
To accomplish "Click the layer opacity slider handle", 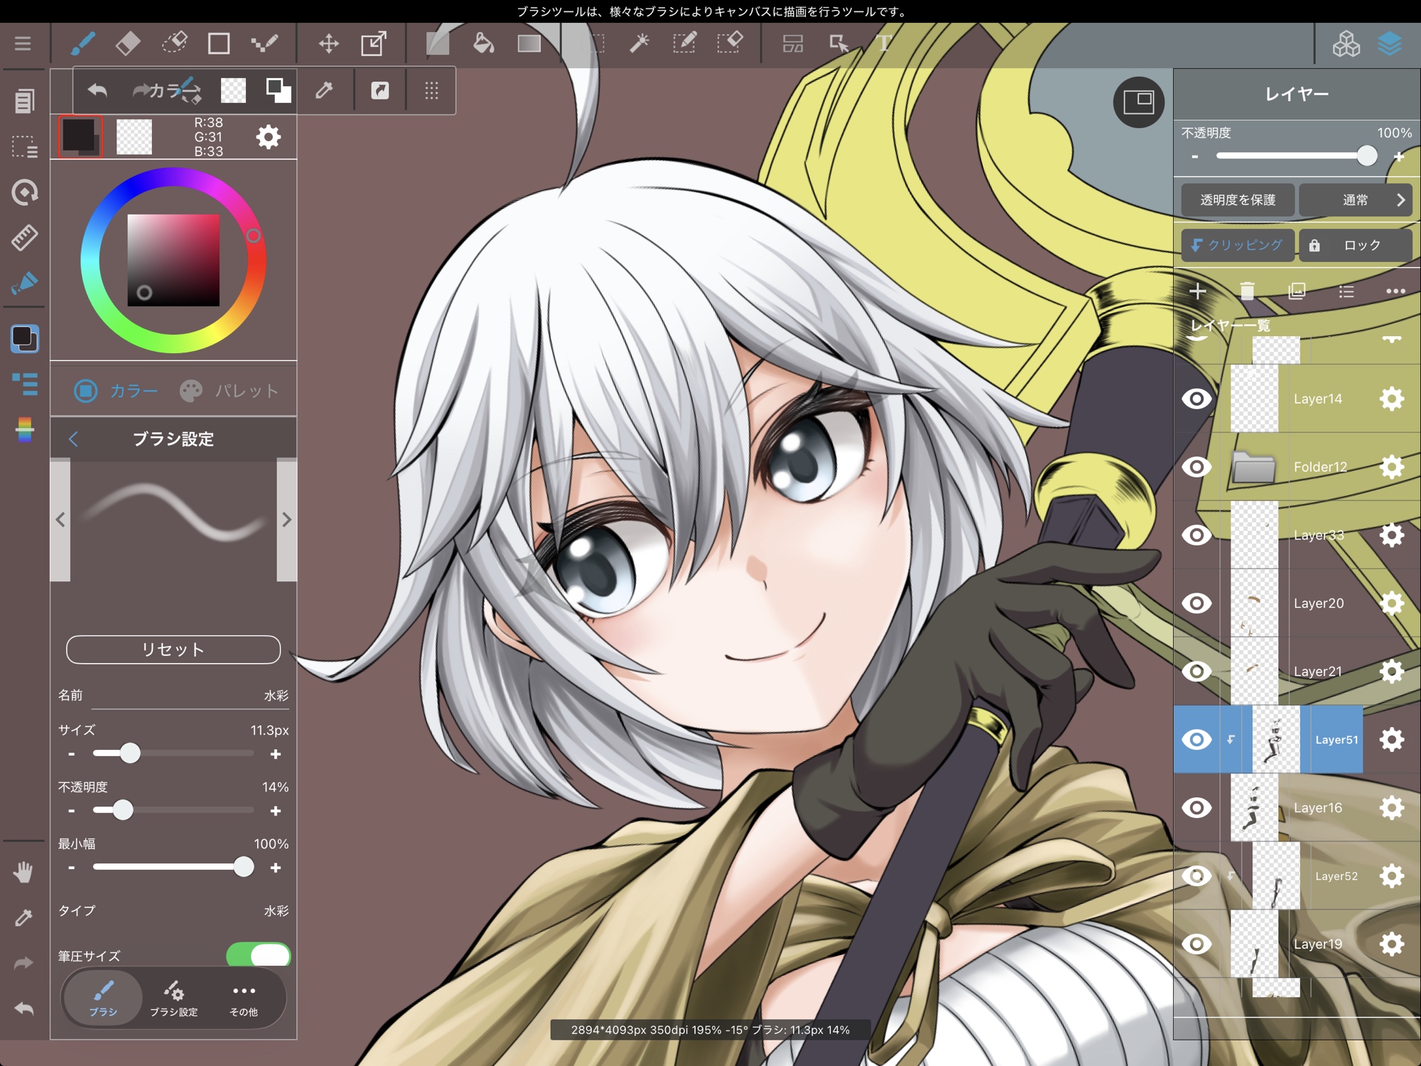I will coord(1366,156).
